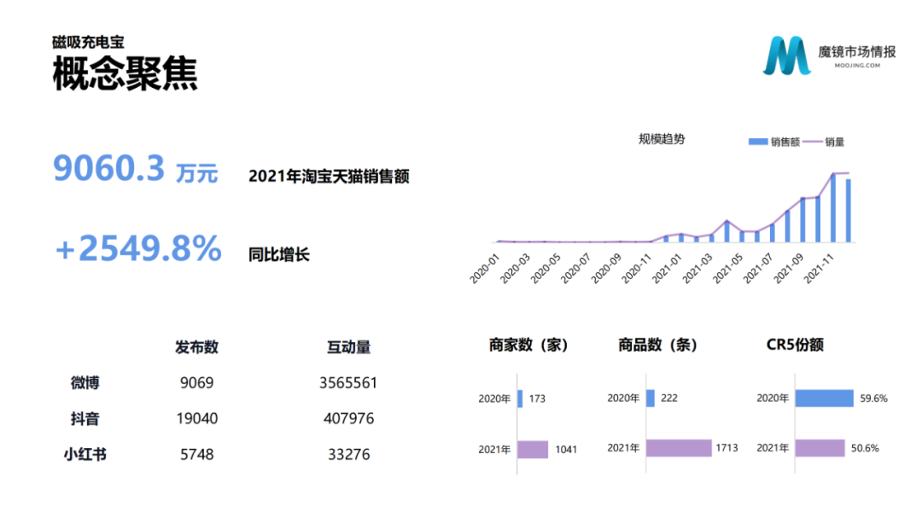Click the 59.6% value label

coord(874,398)
